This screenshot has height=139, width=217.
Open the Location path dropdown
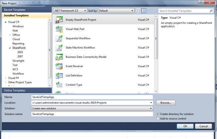point(151,103)
